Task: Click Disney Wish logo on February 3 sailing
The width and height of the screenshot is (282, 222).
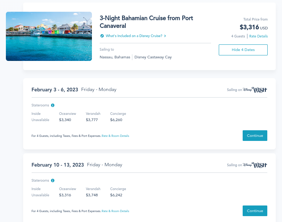Action: 255,90
